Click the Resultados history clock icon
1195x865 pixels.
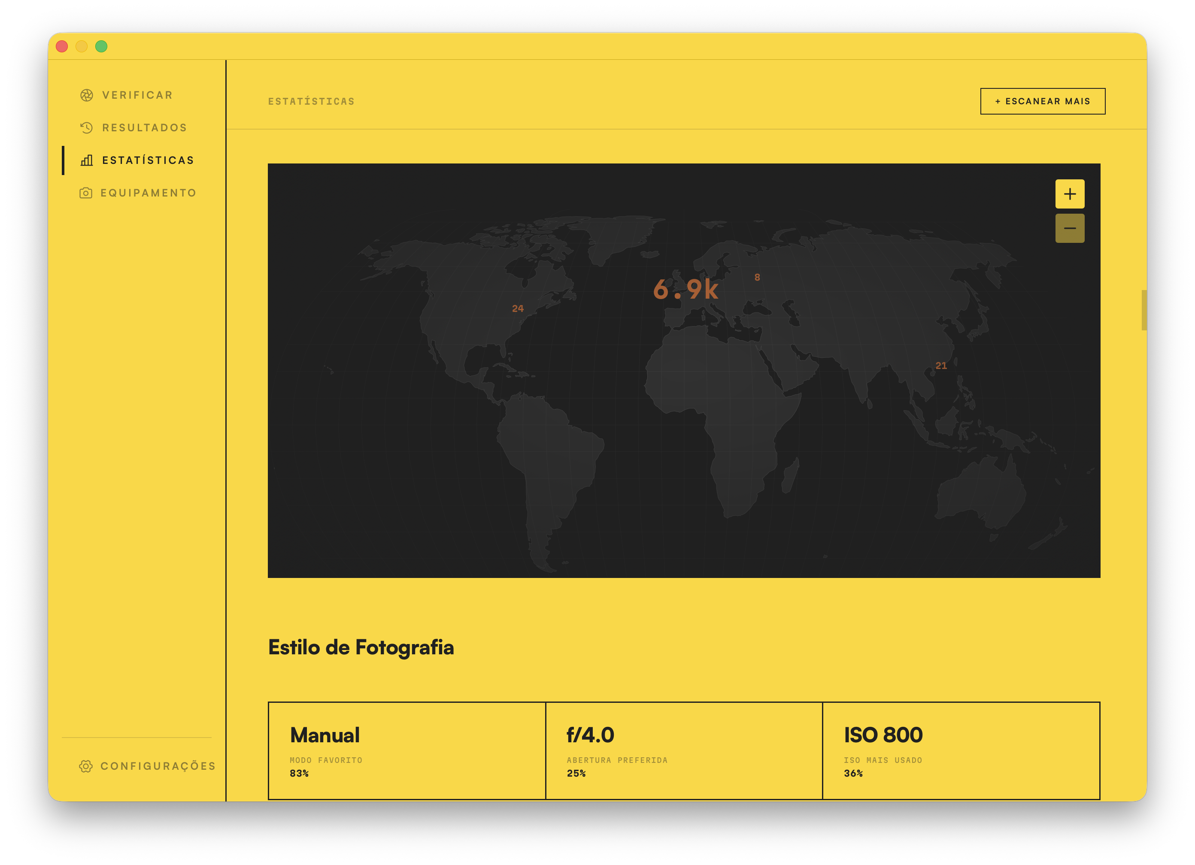86,128
